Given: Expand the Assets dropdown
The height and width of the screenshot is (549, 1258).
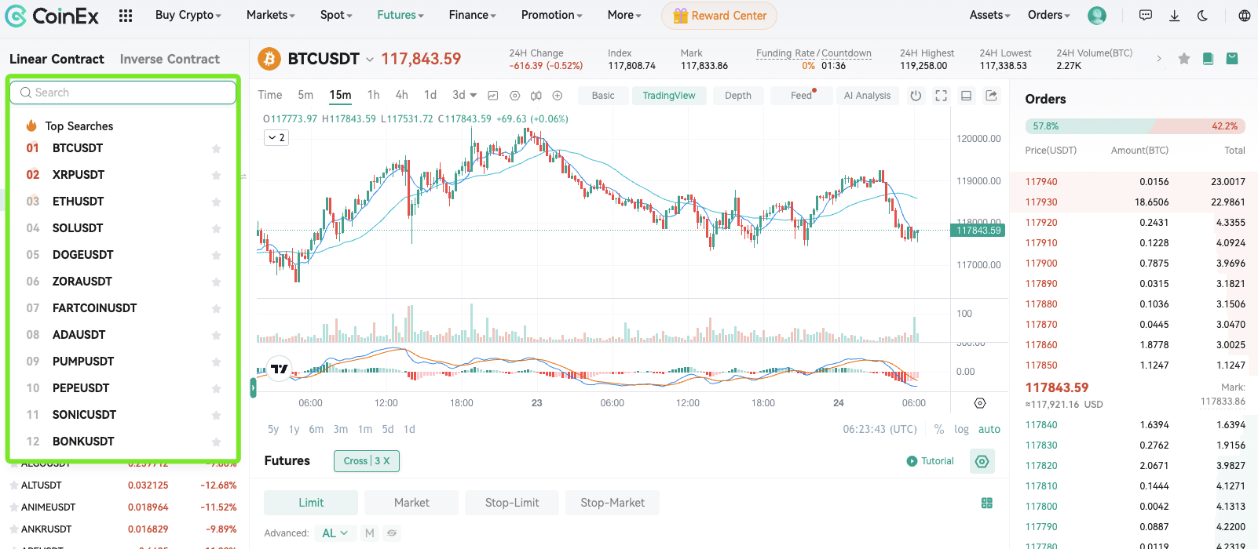Looking at the screenshot, I should pos(990,15).
